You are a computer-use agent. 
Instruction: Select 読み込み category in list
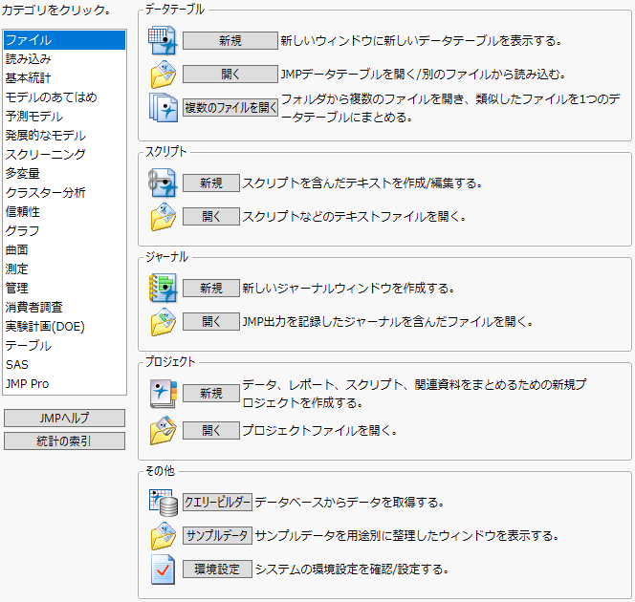tap(64, 59)
